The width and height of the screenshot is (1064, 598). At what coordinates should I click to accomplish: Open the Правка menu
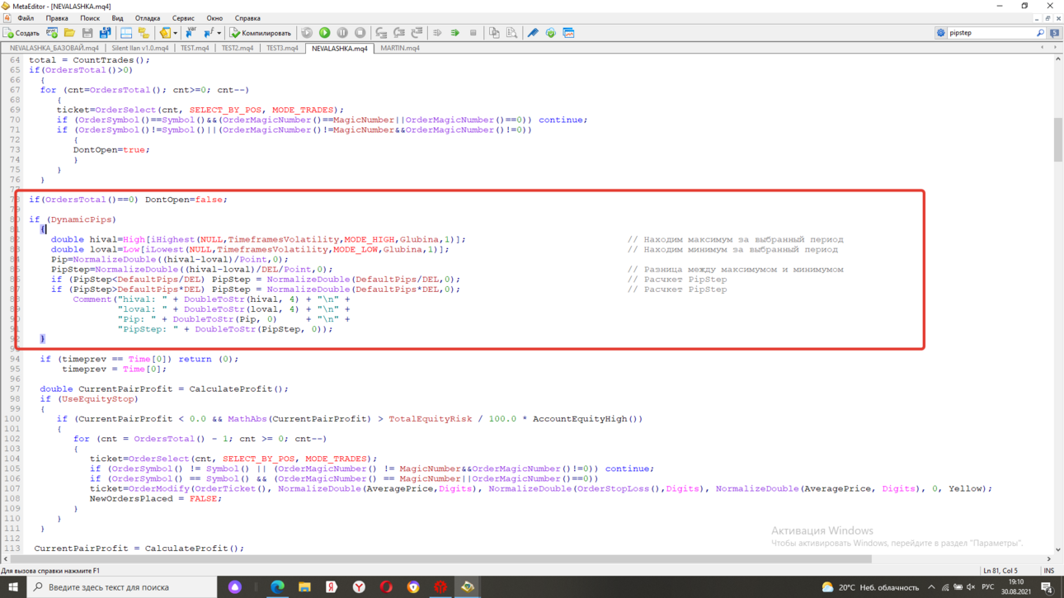click(57, 18)
